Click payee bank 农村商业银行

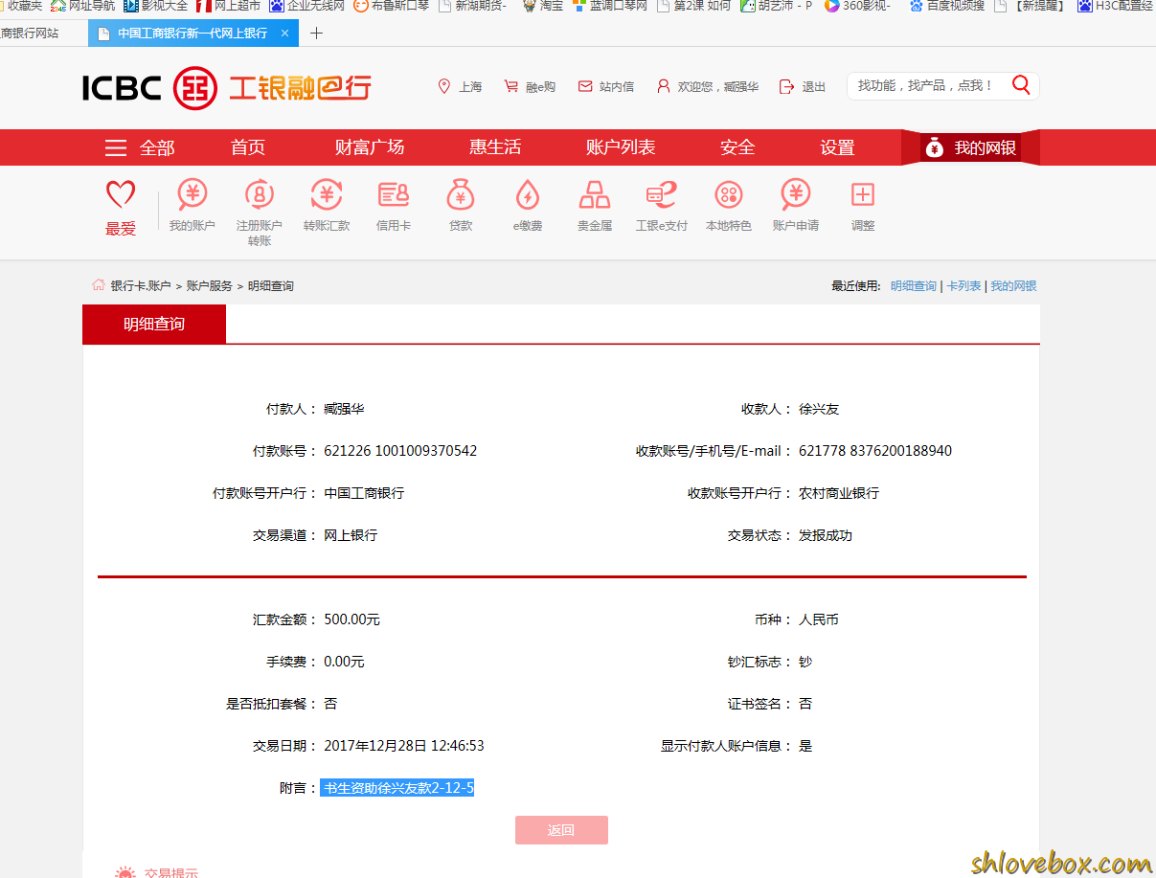(x=839, y=493)
